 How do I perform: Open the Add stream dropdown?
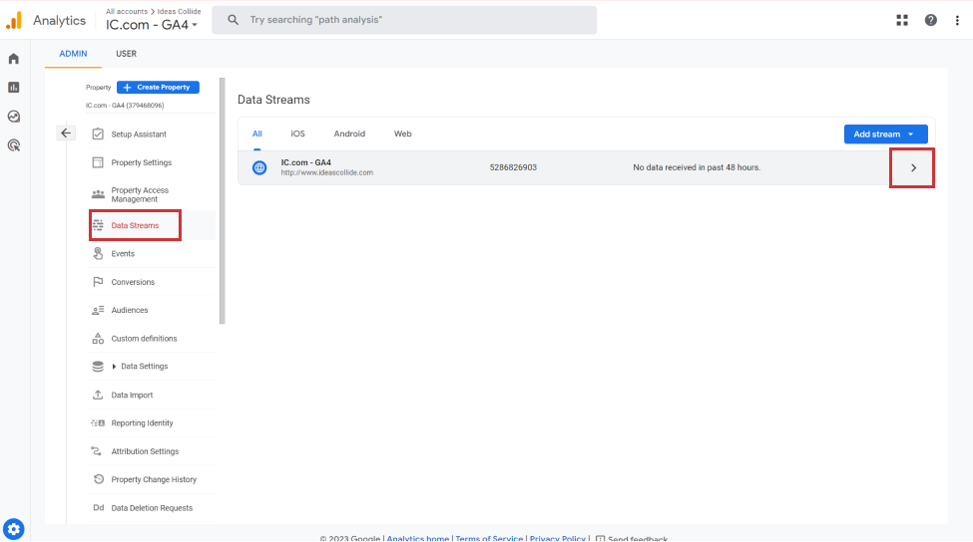click(x=885, y=134)
